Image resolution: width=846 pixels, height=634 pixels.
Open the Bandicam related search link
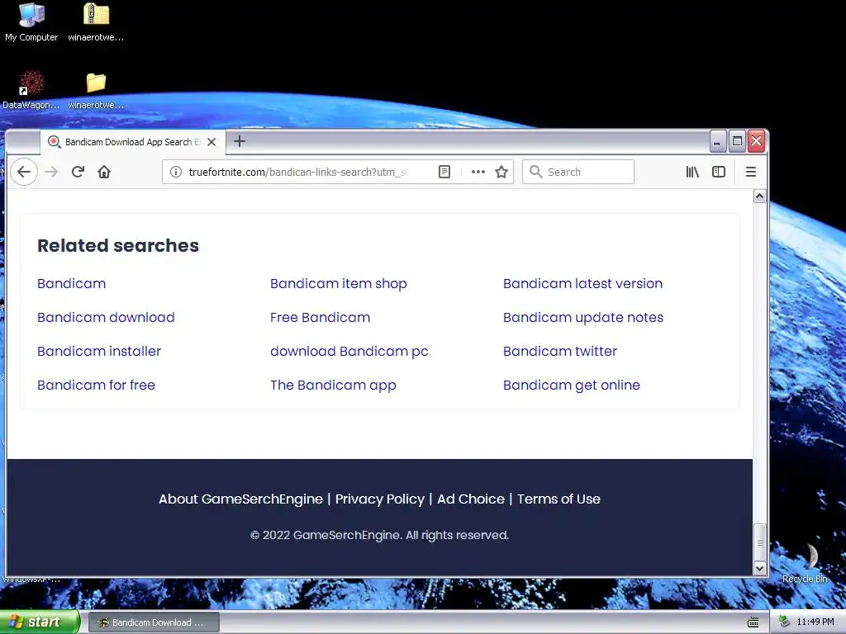72,284
